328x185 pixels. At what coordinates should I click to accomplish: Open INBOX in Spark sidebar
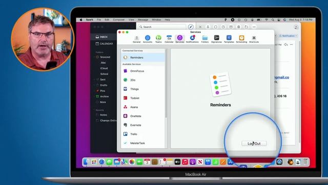101,37
